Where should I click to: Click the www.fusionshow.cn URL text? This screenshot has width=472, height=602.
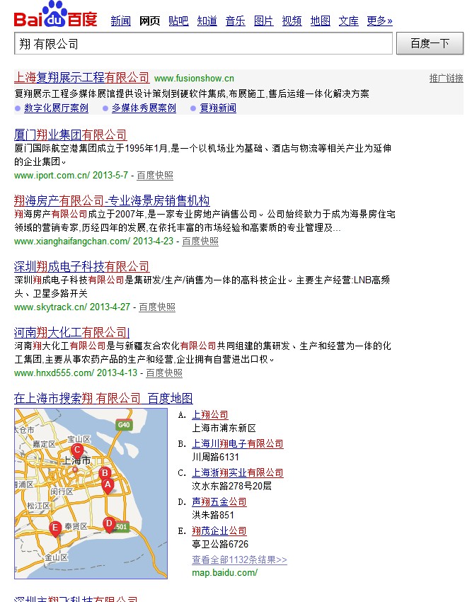tap(194, 79)
